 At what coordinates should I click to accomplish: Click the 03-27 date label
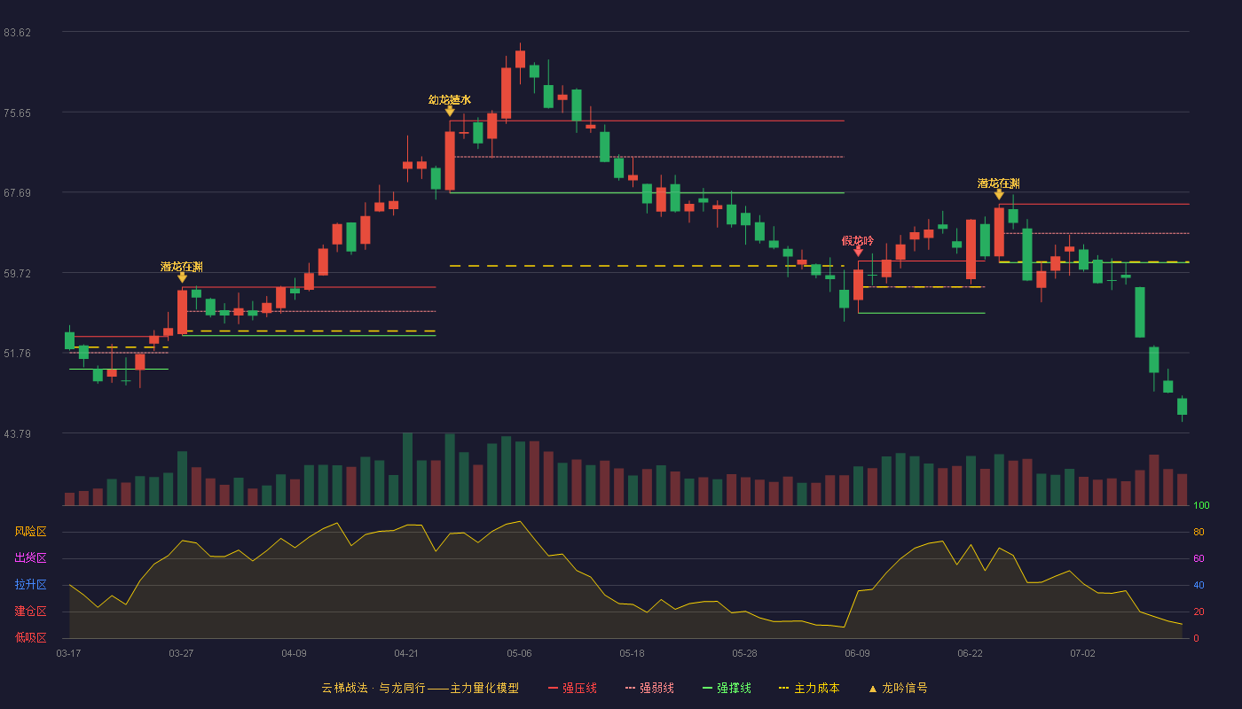coord(181,653)
